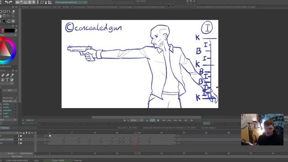Activate the eyedropper color picker
The image size is (288, 162).
pyautogui.click(x=16, y=31)
